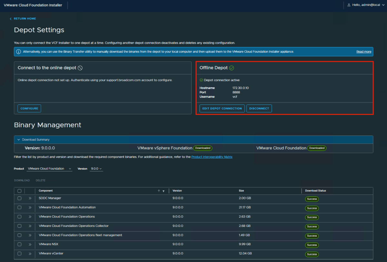Expand details of the 2.63 GB row
The width and height of the screenshot is (387, 262).
(x=30, y=217)
